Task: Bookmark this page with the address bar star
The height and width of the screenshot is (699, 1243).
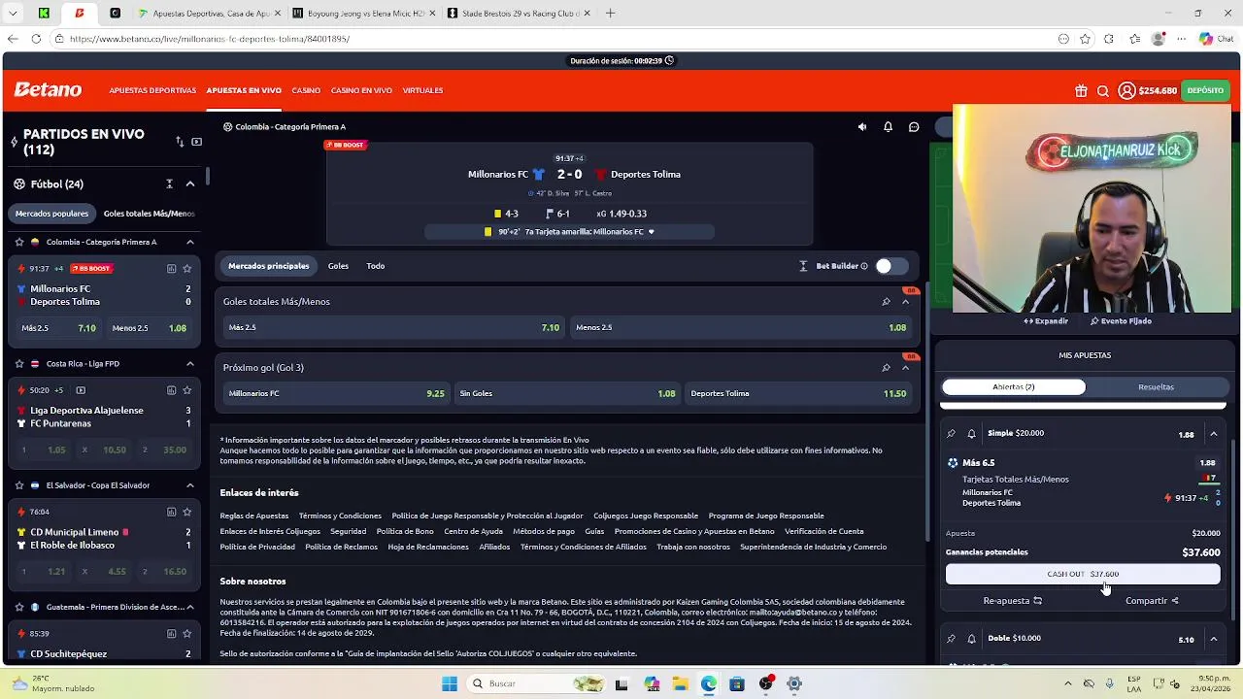Action: tap(1085, 39)
